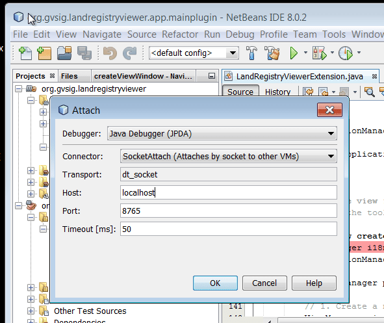Confirm the Attach dialog with OK

click(215, 283)
